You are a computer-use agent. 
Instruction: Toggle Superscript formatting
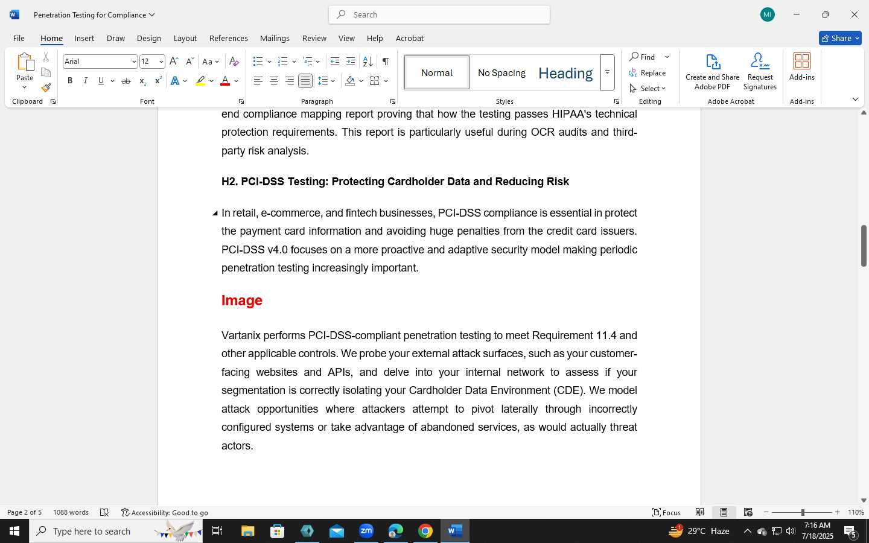[158, 81]
